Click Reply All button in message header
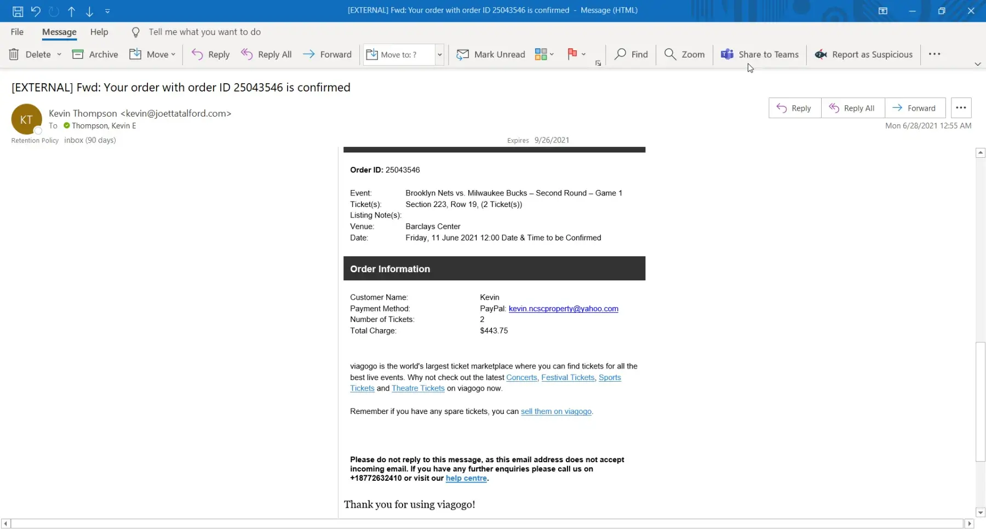 click(852, 108)
